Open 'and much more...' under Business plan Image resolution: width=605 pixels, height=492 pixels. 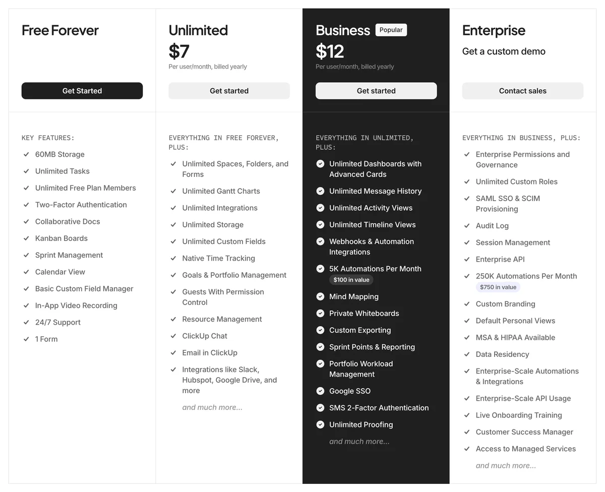point(359,442)
